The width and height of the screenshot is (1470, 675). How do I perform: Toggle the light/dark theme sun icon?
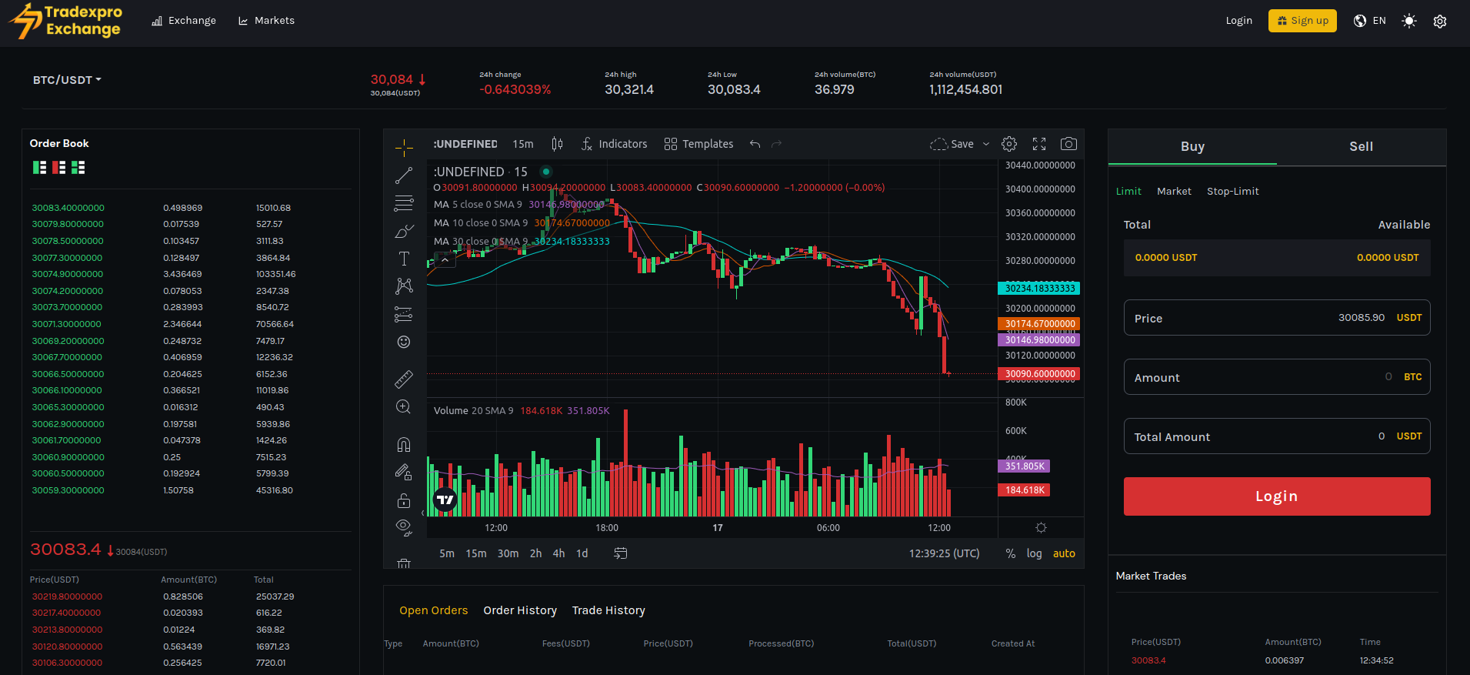tap(1409, 21)
